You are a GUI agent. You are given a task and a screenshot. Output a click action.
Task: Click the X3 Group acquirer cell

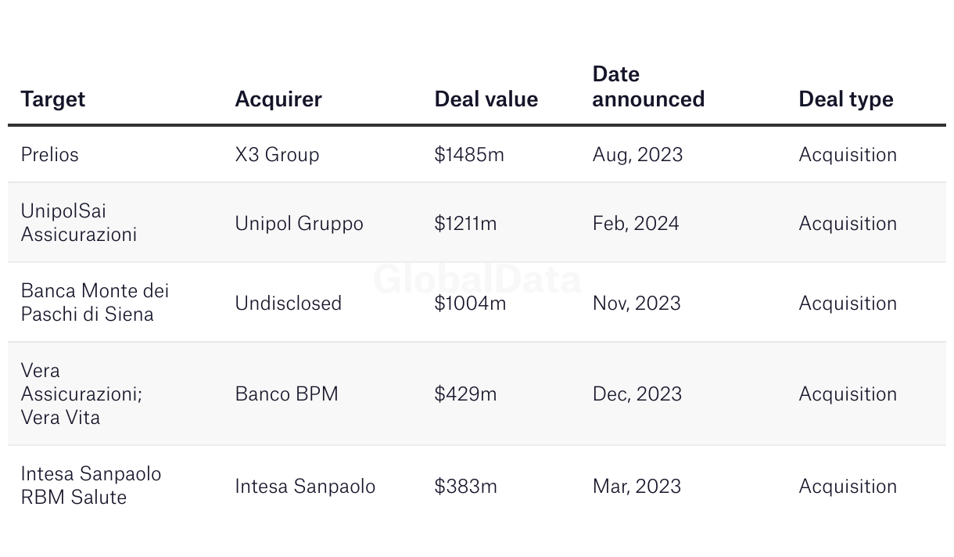click(x=277, y=155)
